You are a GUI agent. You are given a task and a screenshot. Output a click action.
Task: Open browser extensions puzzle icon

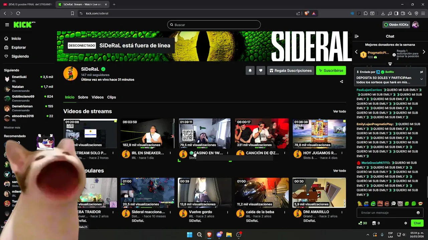click(x=366, y=13)
